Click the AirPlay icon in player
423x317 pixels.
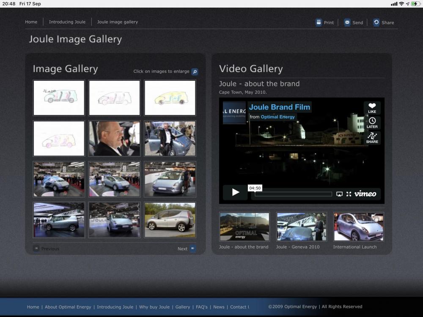(339, 194)
